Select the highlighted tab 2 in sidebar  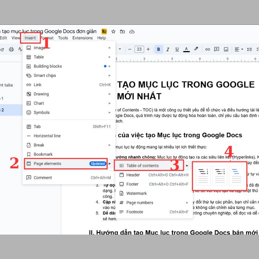click(11, 110)
